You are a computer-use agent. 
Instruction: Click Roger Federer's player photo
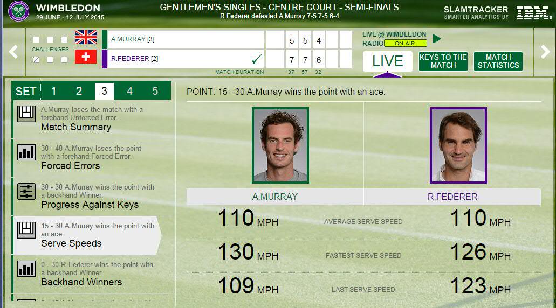click(458, 145)
